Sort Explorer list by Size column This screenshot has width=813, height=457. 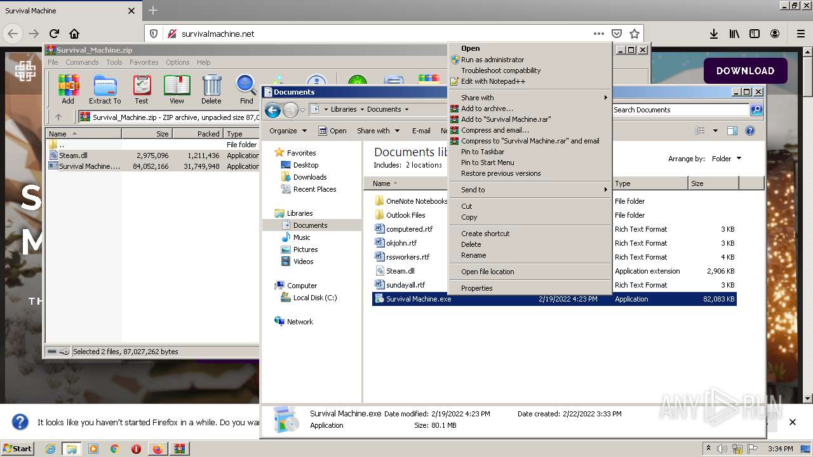click(713, 183)
